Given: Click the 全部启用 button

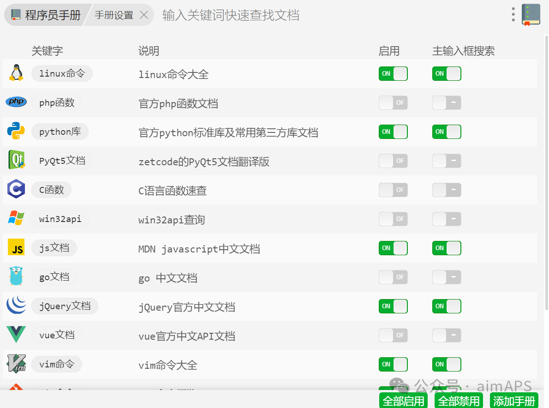Looking at the screenshot, I should tap(403, 401).
